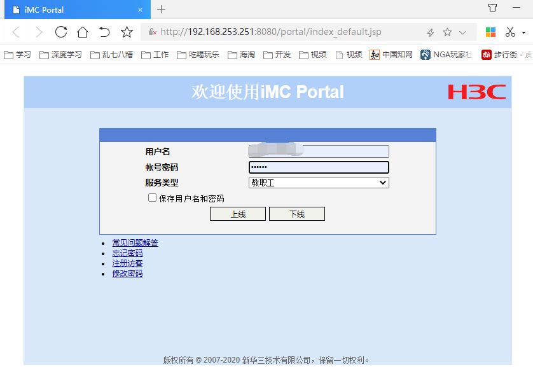Viewport: 533px width, 376px height.
Task: Open the scissors screenshot tool
Action: [510, 32]
